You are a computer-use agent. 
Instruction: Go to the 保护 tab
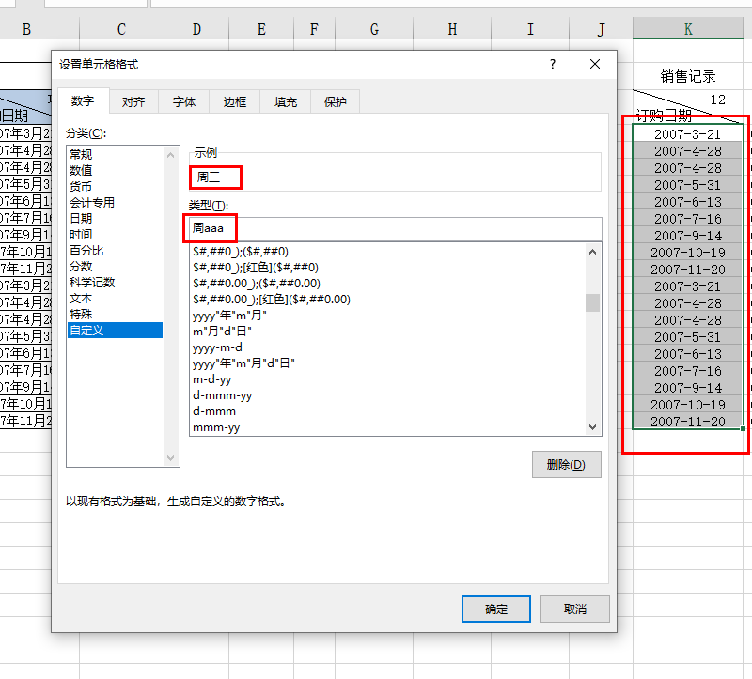click(x=336, y=101)
